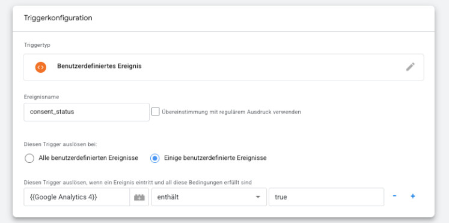Click the pencil edit icon for trigger type
This screenshot has width=449, height=223.
point(410,67)
